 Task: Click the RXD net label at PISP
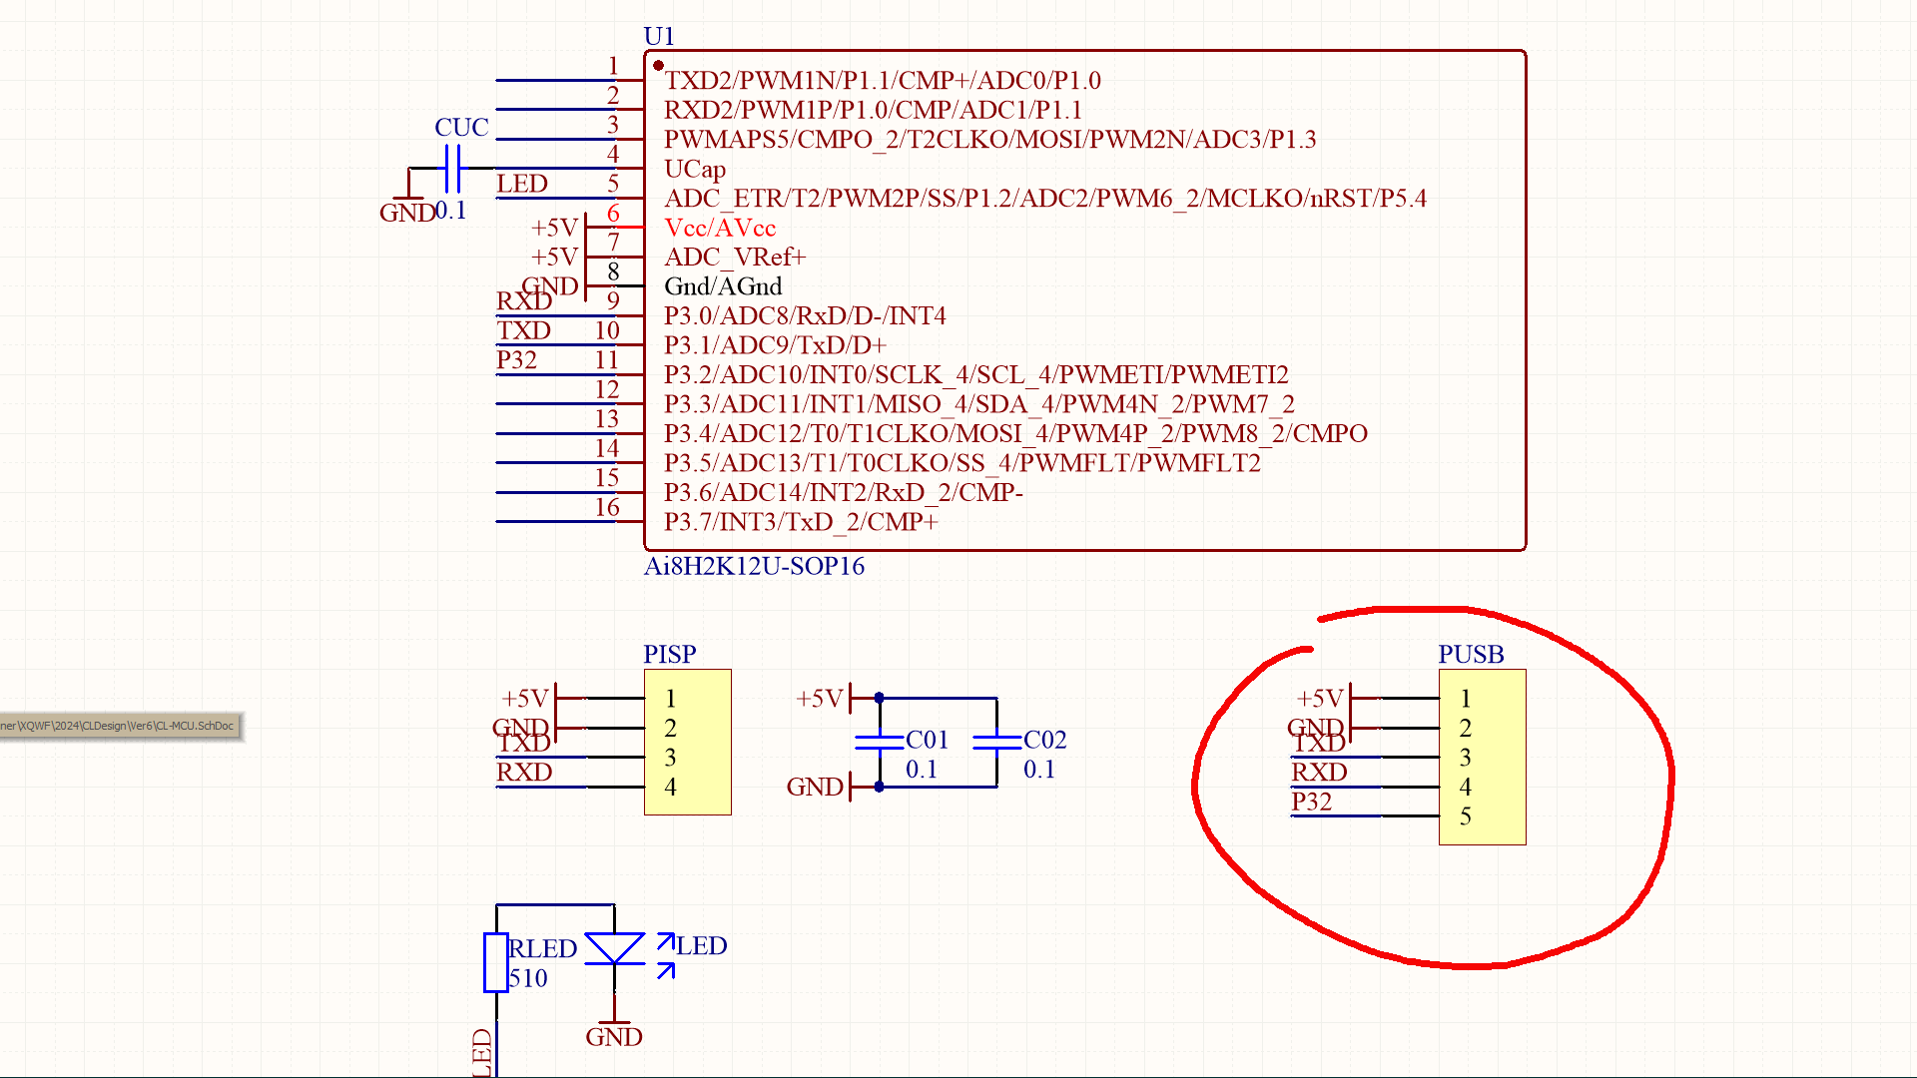(524, 772)
